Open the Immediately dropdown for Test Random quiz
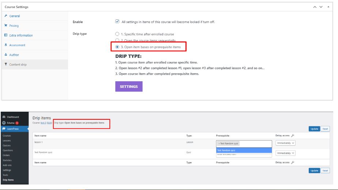Screen dimensions: 338x190 pyautogui.click(x=285, y=153)
